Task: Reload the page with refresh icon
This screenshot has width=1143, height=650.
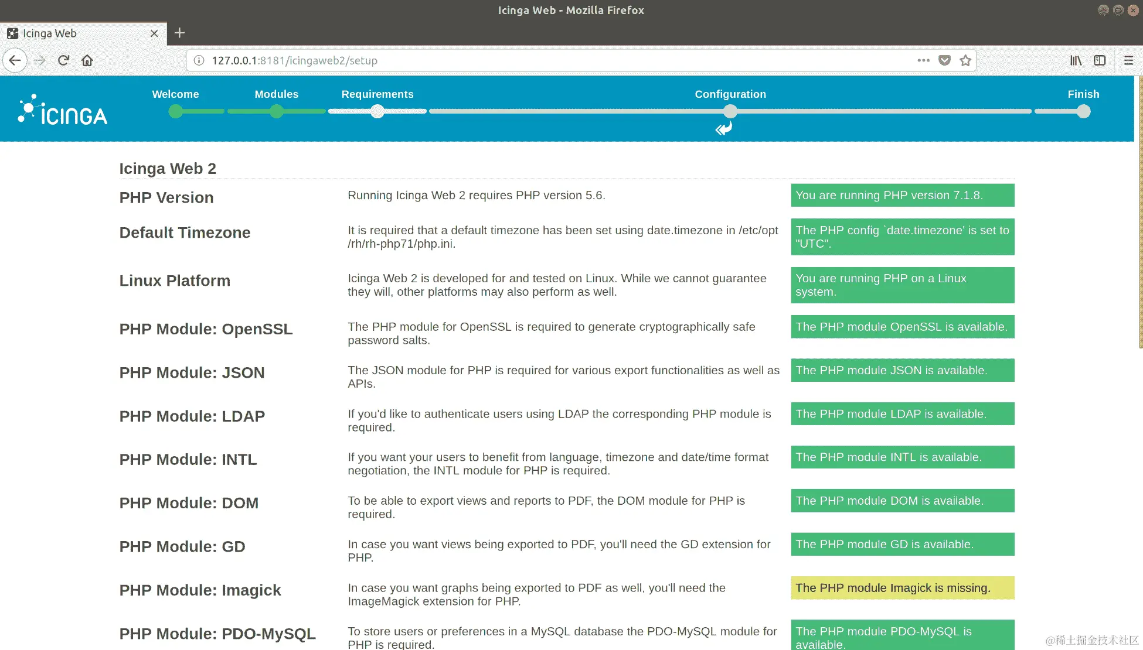Action: [x=63, y=60]
